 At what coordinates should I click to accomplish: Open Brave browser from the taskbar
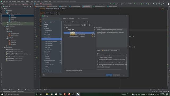pyautogui.click(x=65, y=94)
